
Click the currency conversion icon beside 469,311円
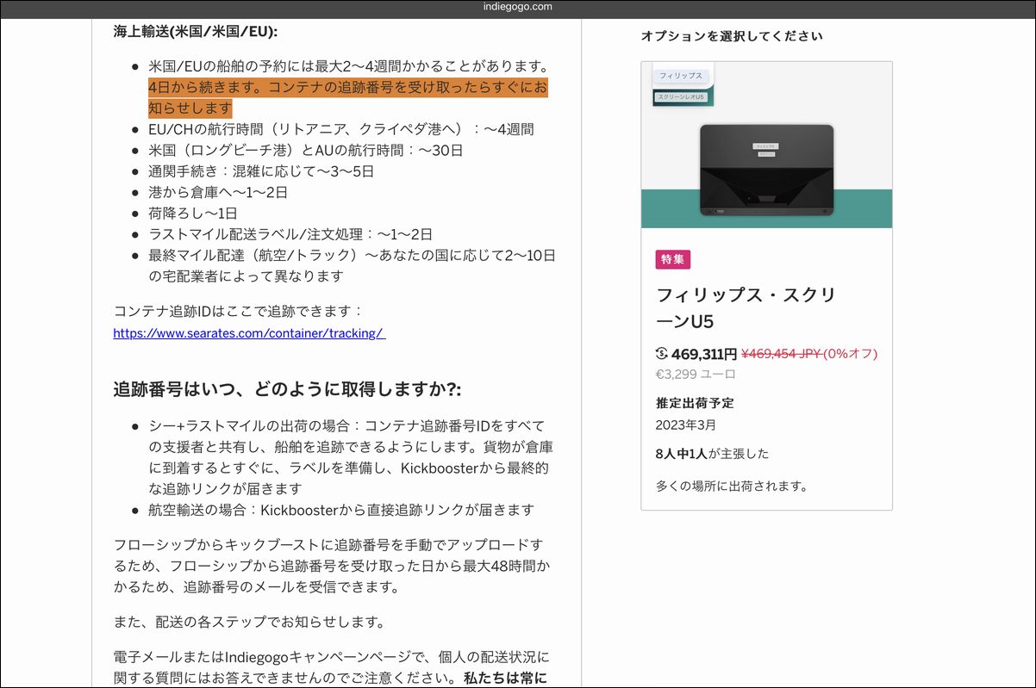click(x=662, y=353)
